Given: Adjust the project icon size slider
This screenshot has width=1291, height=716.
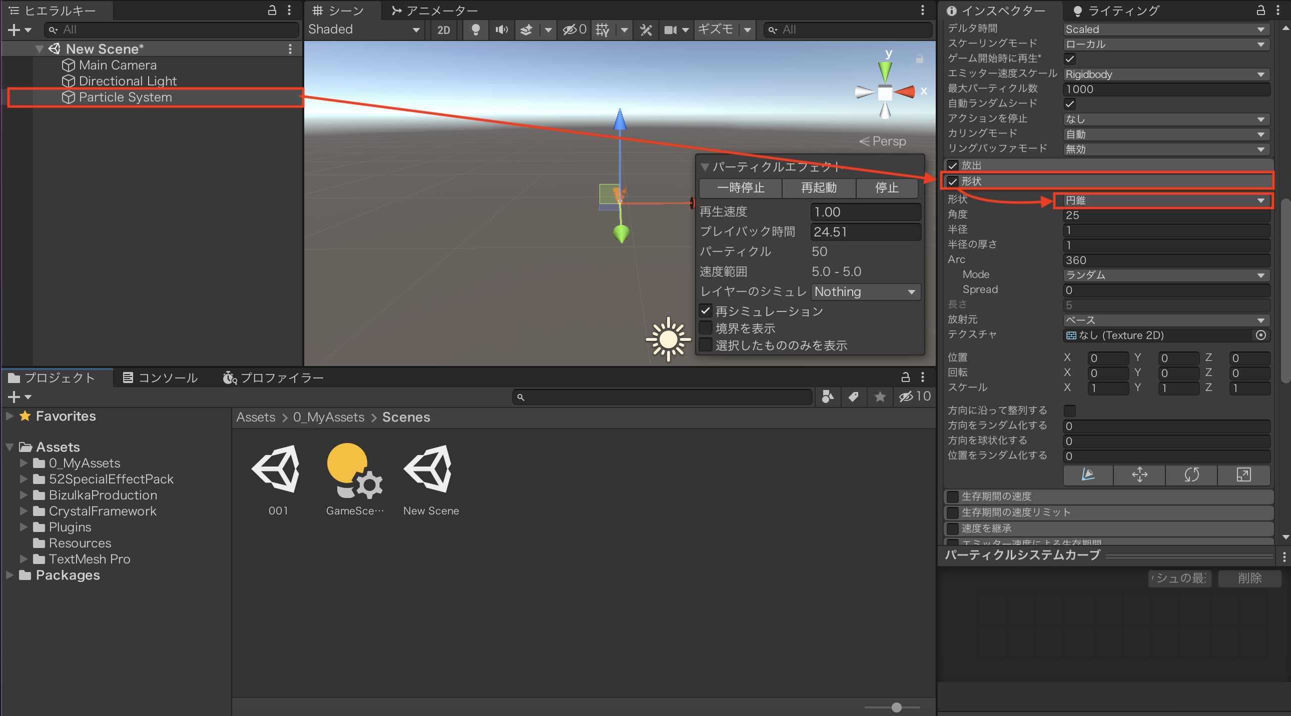Looking at the screenshot, I should [897, 707].
